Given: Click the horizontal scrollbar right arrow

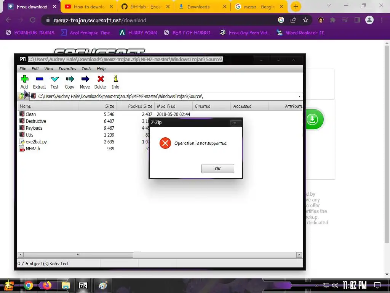Looking at the screenshot, I should (x=299, y=254).
